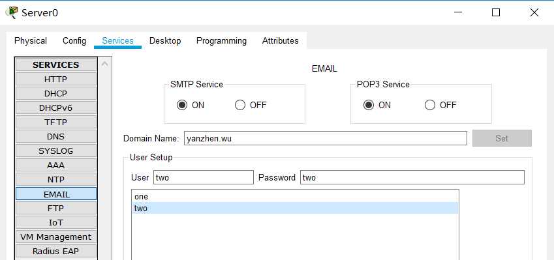Switch to the Physical tab
The width and height of the screenshot is (554, 260).
(x=31, y=41)
